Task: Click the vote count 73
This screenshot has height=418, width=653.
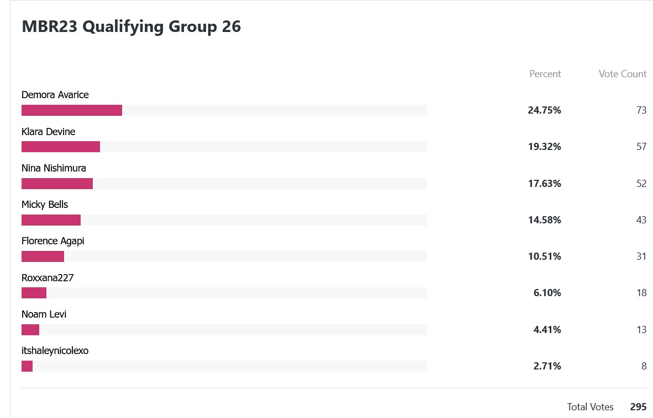Action: click(641, 110)
